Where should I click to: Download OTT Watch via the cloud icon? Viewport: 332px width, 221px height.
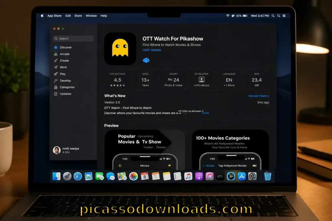pyautogui.click(x=146, y=61)
